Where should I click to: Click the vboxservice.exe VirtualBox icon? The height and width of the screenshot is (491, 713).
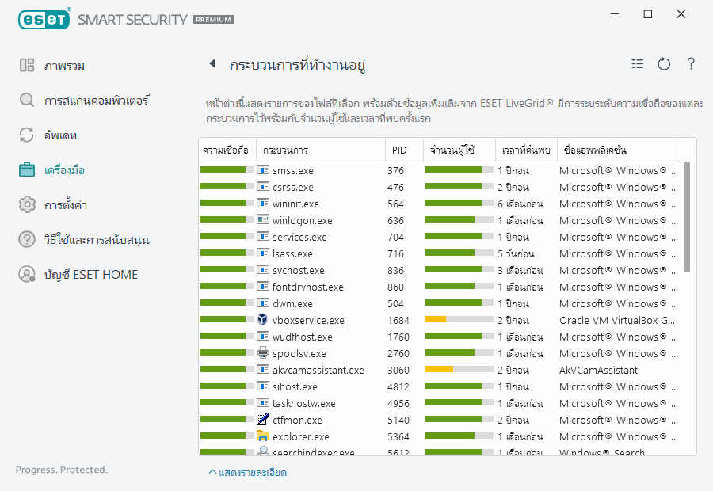[x=263, y=320]
